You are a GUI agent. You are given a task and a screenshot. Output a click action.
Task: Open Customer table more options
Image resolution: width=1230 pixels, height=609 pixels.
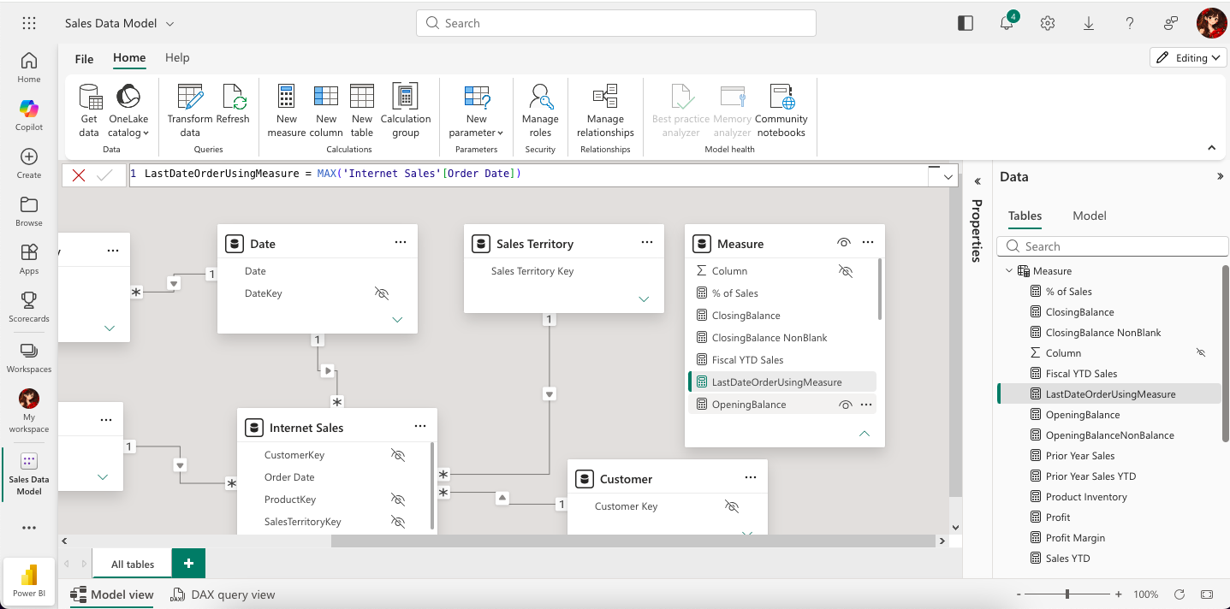pyautogui.click(x=751, y=478)
